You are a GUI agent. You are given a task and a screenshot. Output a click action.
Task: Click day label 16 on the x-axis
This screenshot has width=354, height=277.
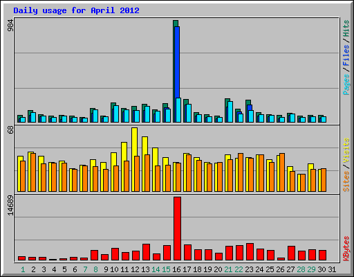coord(176,269)
